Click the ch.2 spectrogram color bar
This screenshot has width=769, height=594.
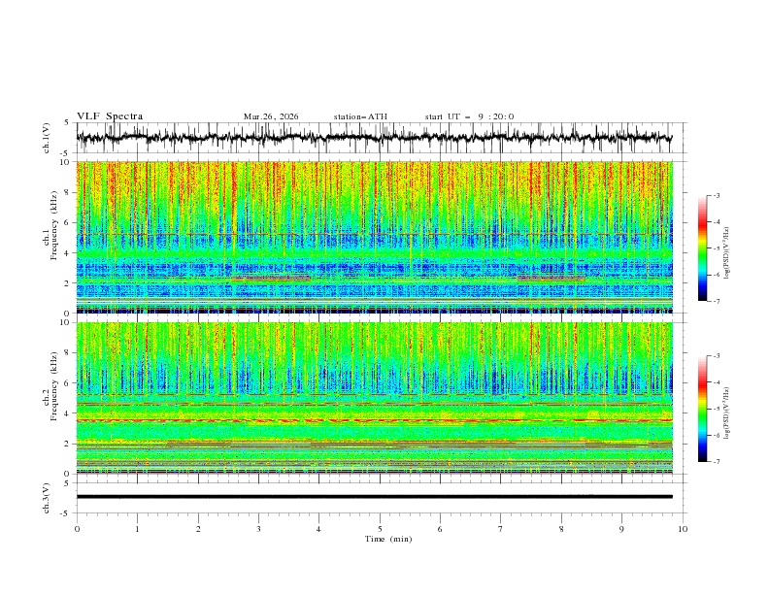702,409
